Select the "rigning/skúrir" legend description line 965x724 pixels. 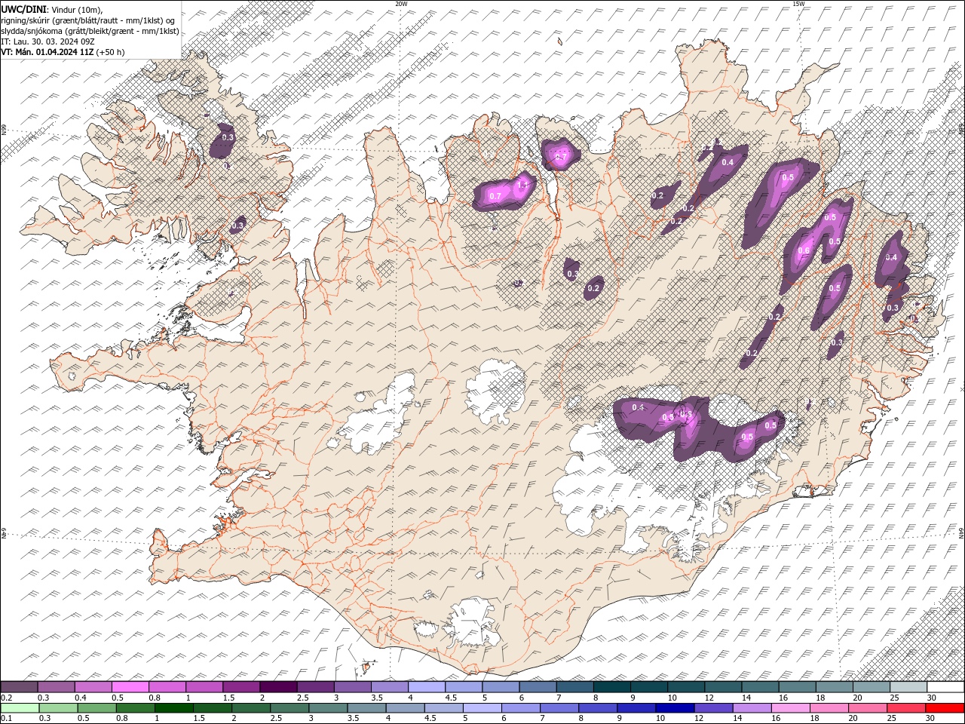tap(89, 20)
